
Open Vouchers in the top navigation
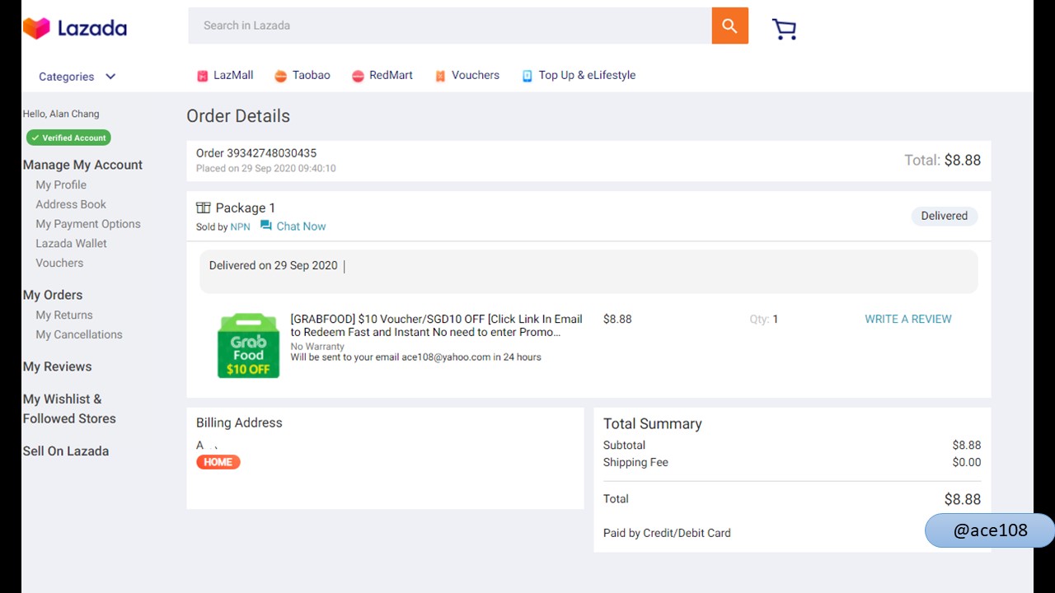476,75
